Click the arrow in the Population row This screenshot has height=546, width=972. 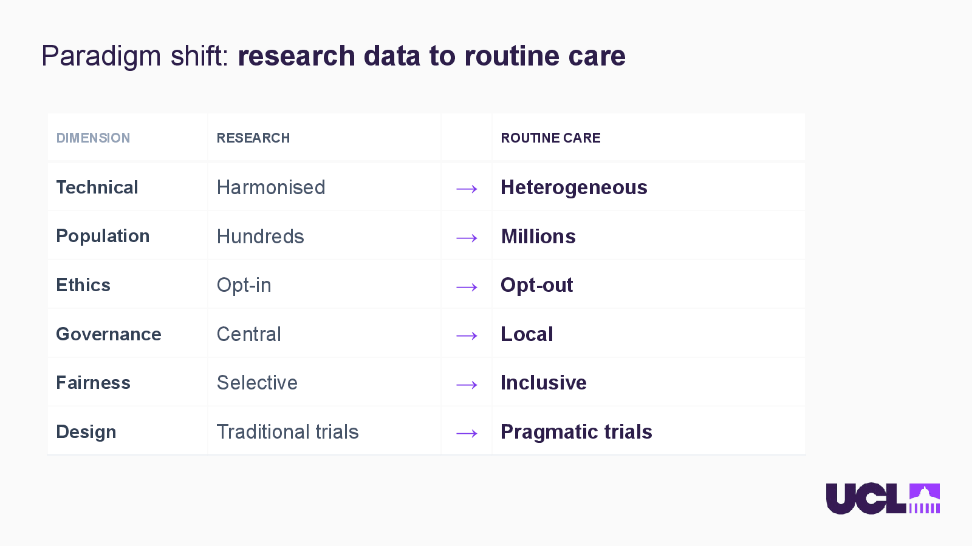[467, 238]
